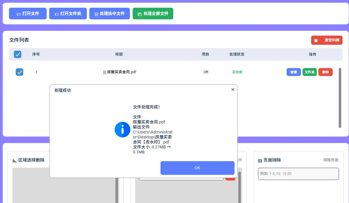The height and width of the screenshot is (203, 349).
Task: Click the 打开文件夹 button
Action: point(68,14)
